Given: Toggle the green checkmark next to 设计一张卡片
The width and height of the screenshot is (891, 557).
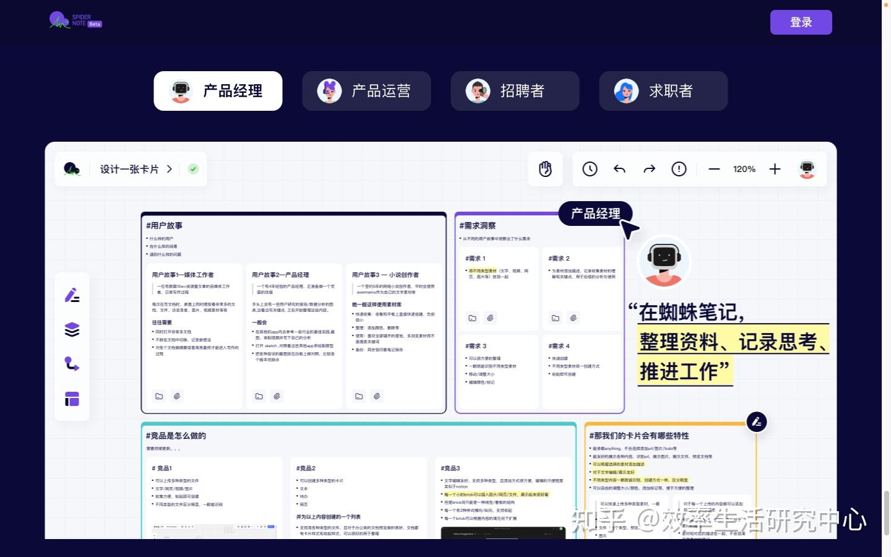Looking at the screenshot, I should pyautogui.click(x=193, y=168).
